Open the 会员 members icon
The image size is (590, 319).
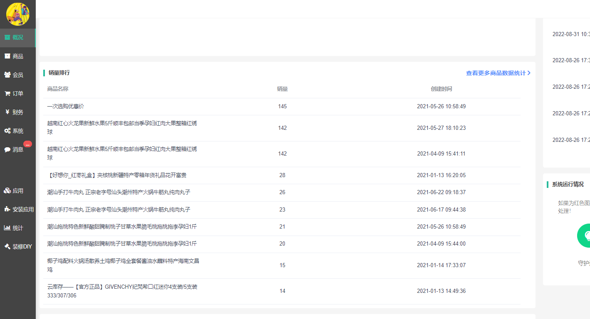click(x=7, y=75)
